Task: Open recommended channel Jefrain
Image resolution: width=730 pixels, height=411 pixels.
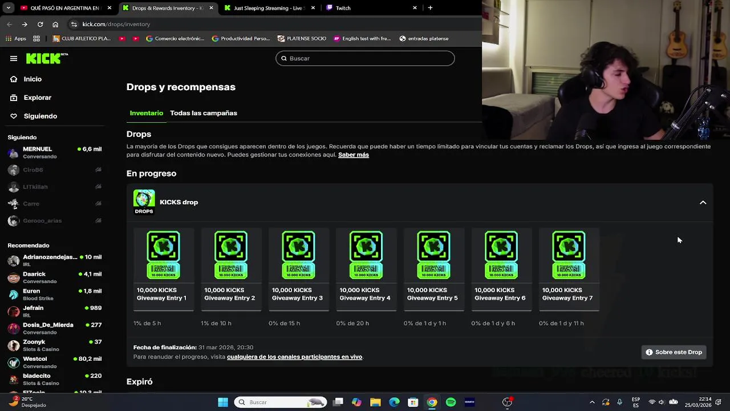Action: [x=55, y=311]
